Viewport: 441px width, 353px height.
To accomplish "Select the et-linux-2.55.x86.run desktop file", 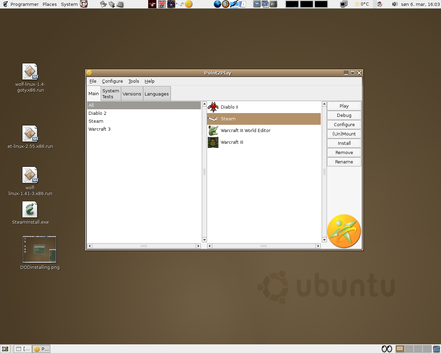I will coord(30,137).
